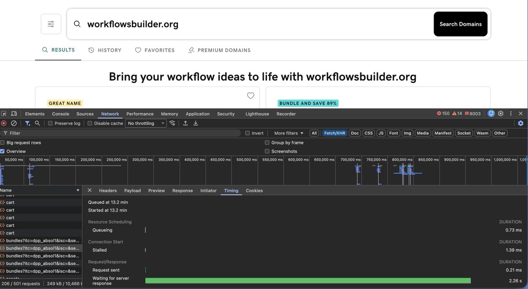This screenshot has width=528, height=289.
Task: Filter requests by Img type
Action: point(407,133)
